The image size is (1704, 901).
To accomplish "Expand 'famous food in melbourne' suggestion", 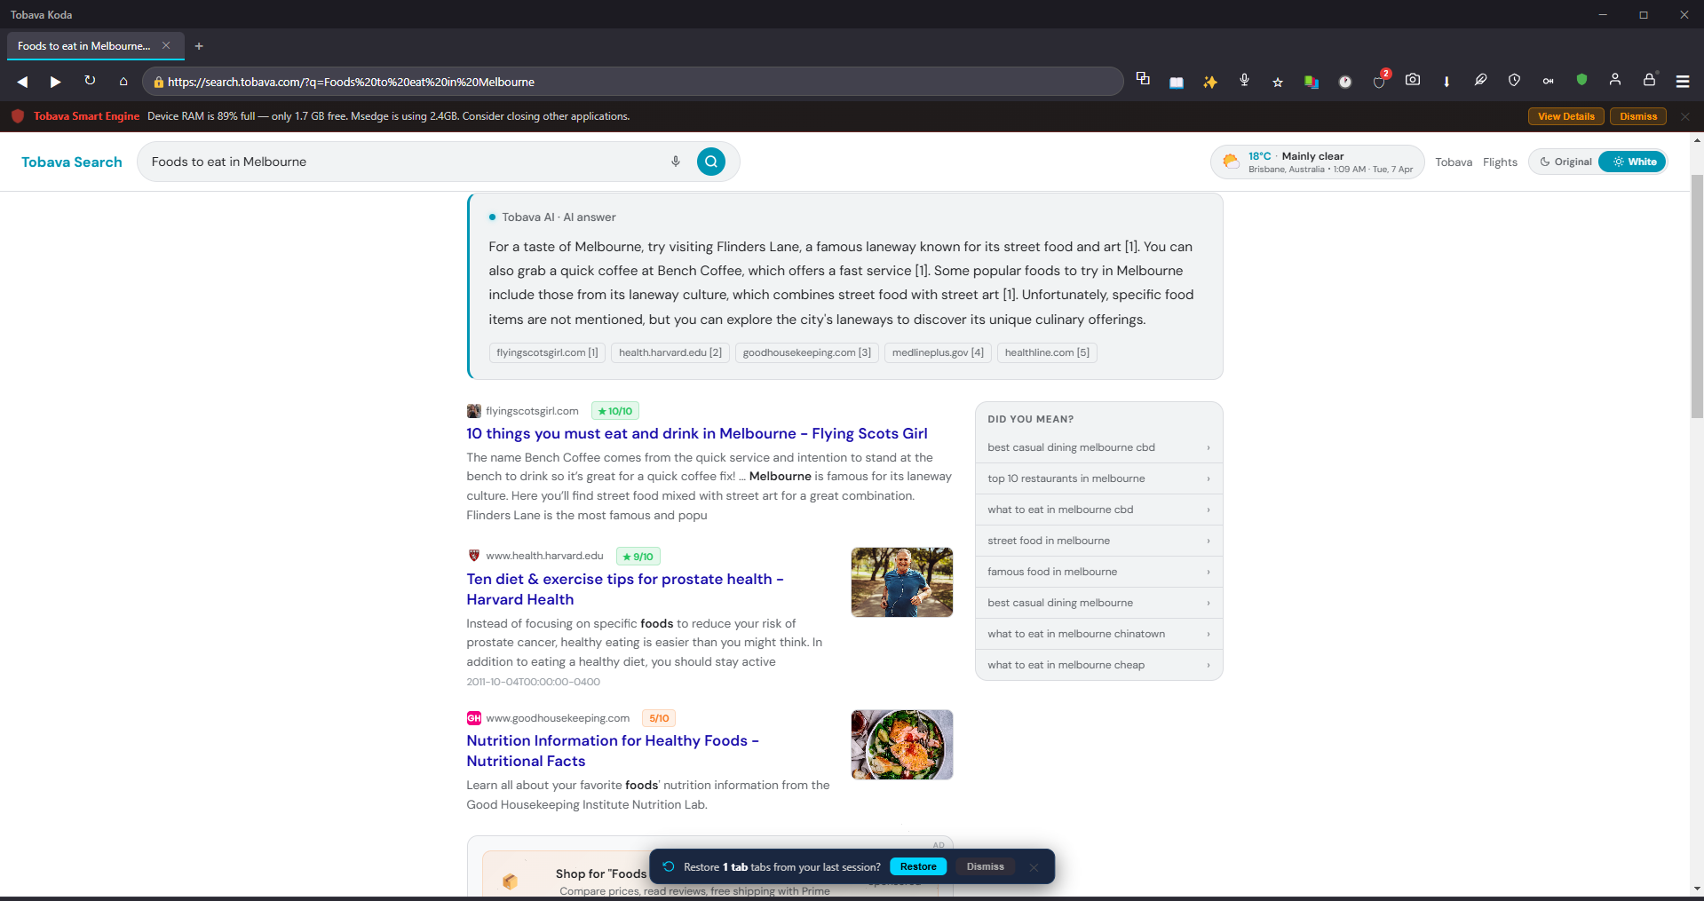I will (x=1098, y=572).
